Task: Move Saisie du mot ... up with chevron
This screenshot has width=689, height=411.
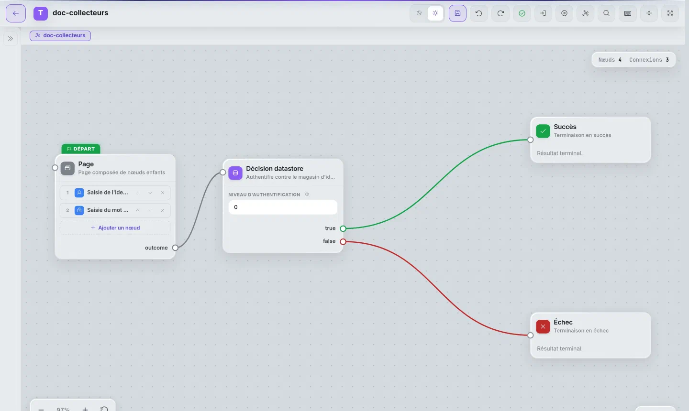Action: (x=137, y=210)
